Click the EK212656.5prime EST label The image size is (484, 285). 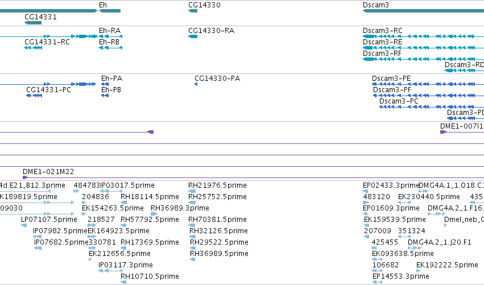119,254
